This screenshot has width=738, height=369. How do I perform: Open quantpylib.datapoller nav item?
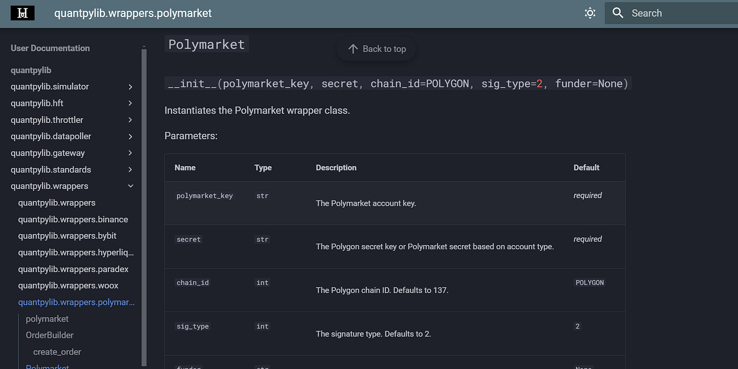click(51, 136)
